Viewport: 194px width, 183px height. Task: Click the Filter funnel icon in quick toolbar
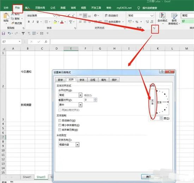[23, 33]
